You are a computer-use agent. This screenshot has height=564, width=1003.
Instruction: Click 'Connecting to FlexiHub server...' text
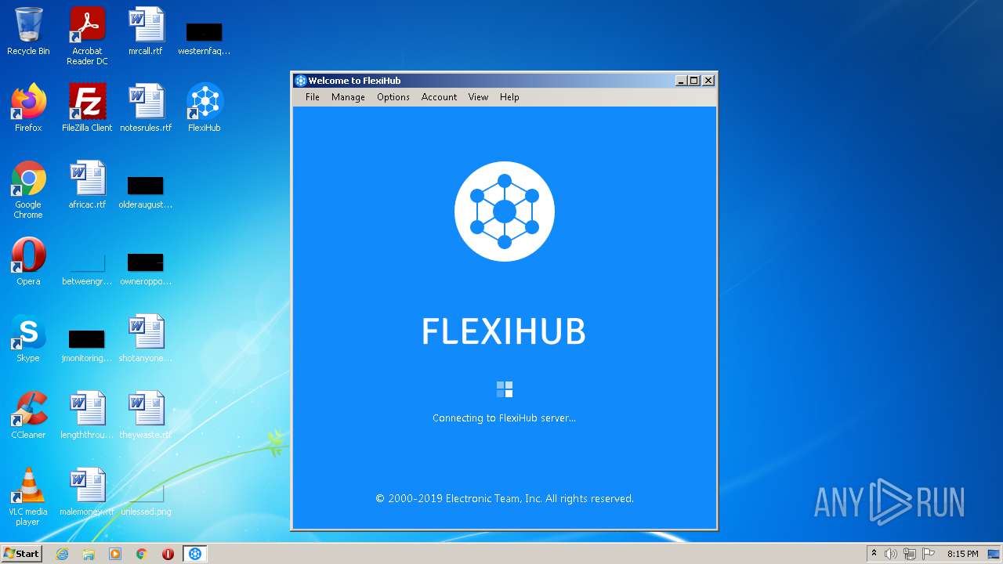[504, 418]
